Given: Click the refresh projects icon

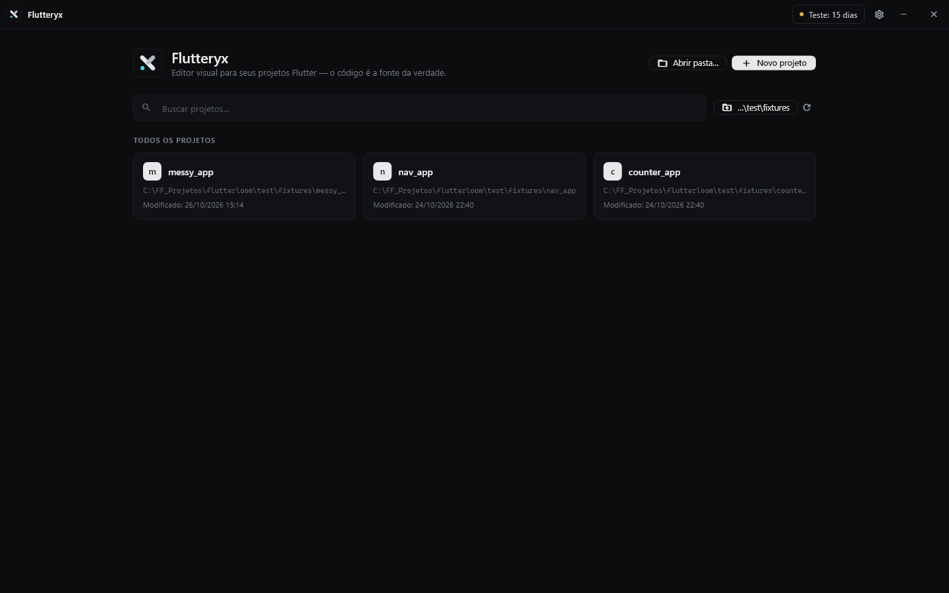Looking at the screenshot, I should (807, 107).
